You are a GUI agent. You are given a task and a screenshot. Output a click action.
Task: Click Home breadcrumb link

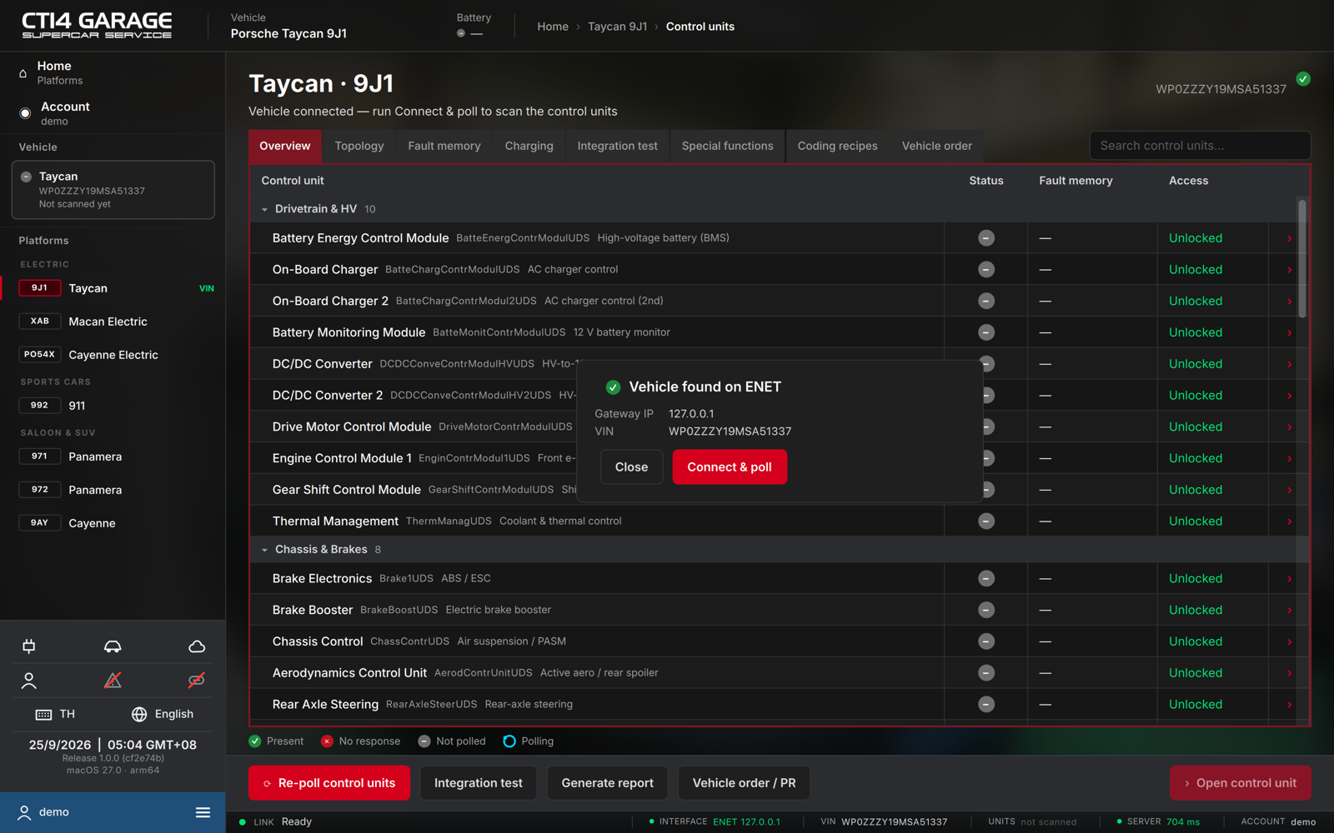click(553, 27)
